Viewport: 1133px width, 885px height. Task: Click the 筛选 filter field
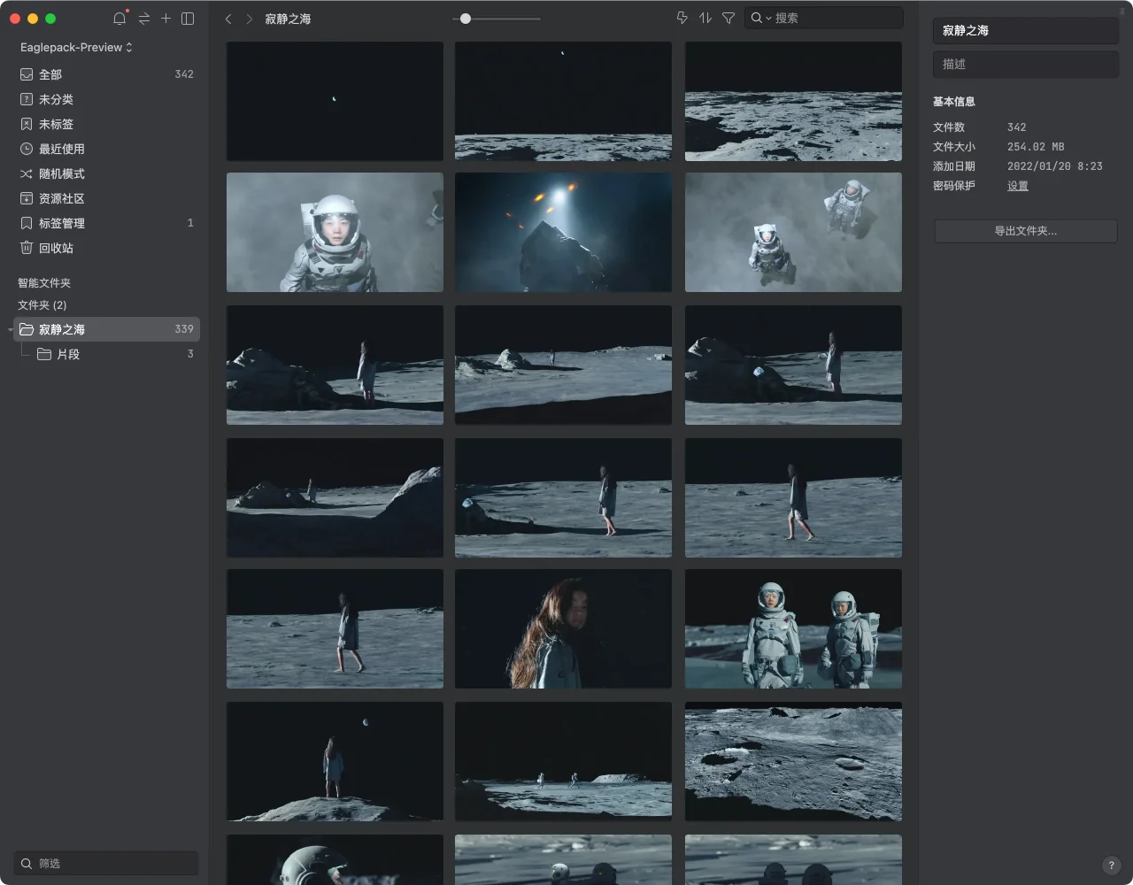tap(106, 863)
